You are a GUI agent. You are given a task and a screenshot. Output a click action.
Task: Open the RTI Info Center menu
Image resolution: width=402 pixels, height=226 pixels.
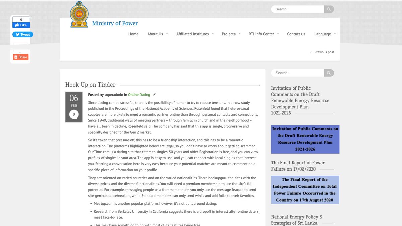(261, 34)
